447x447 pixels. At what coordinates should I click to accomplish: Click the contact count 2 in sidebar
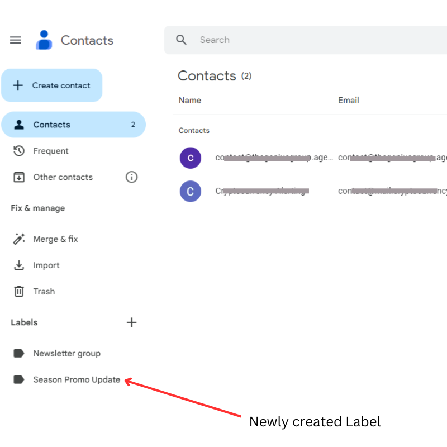(133, 125)
